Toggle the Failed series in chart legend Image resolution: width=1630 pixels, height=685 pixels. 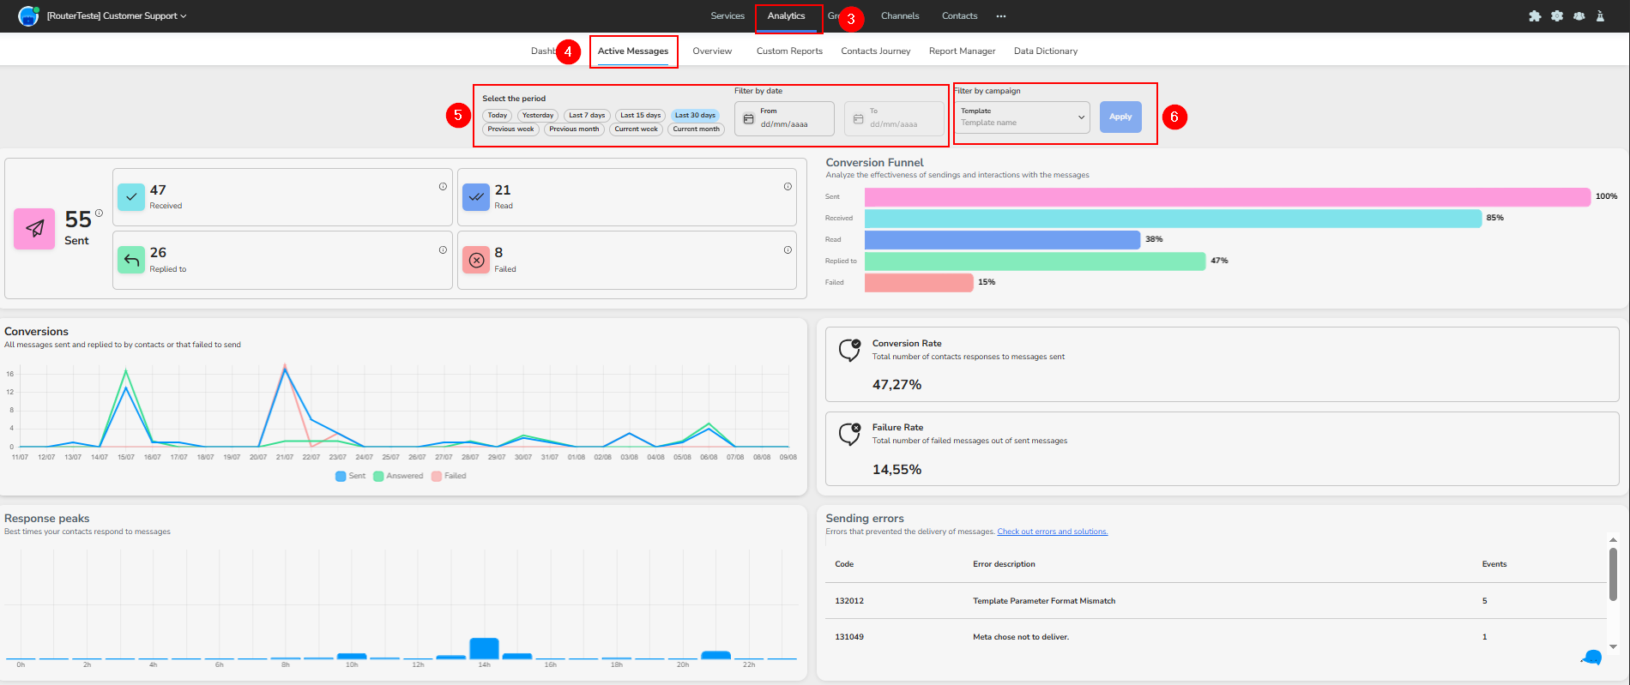click(450, 476)
